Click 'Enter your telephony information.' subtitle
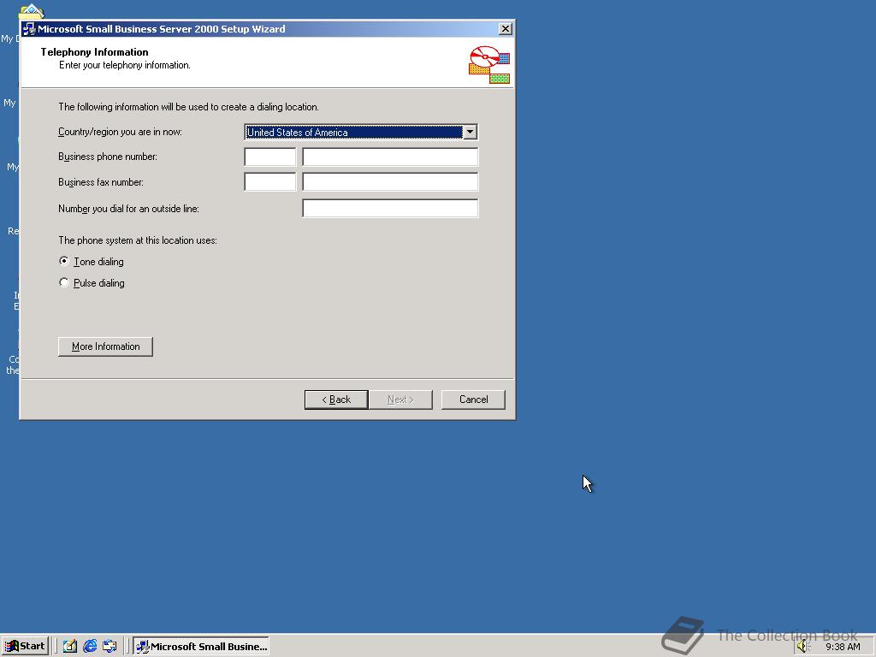This screenshot has width=876, height=657. tap(125, 65)
